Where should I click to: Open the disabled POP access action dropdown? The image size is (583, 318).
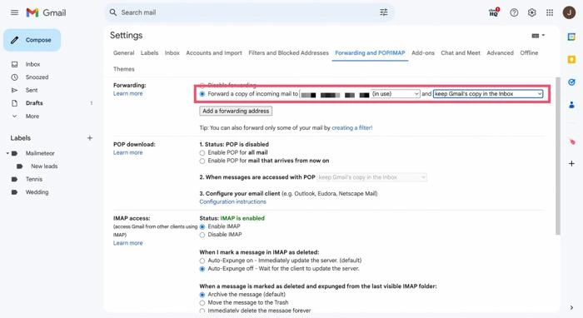pos(371,177)
